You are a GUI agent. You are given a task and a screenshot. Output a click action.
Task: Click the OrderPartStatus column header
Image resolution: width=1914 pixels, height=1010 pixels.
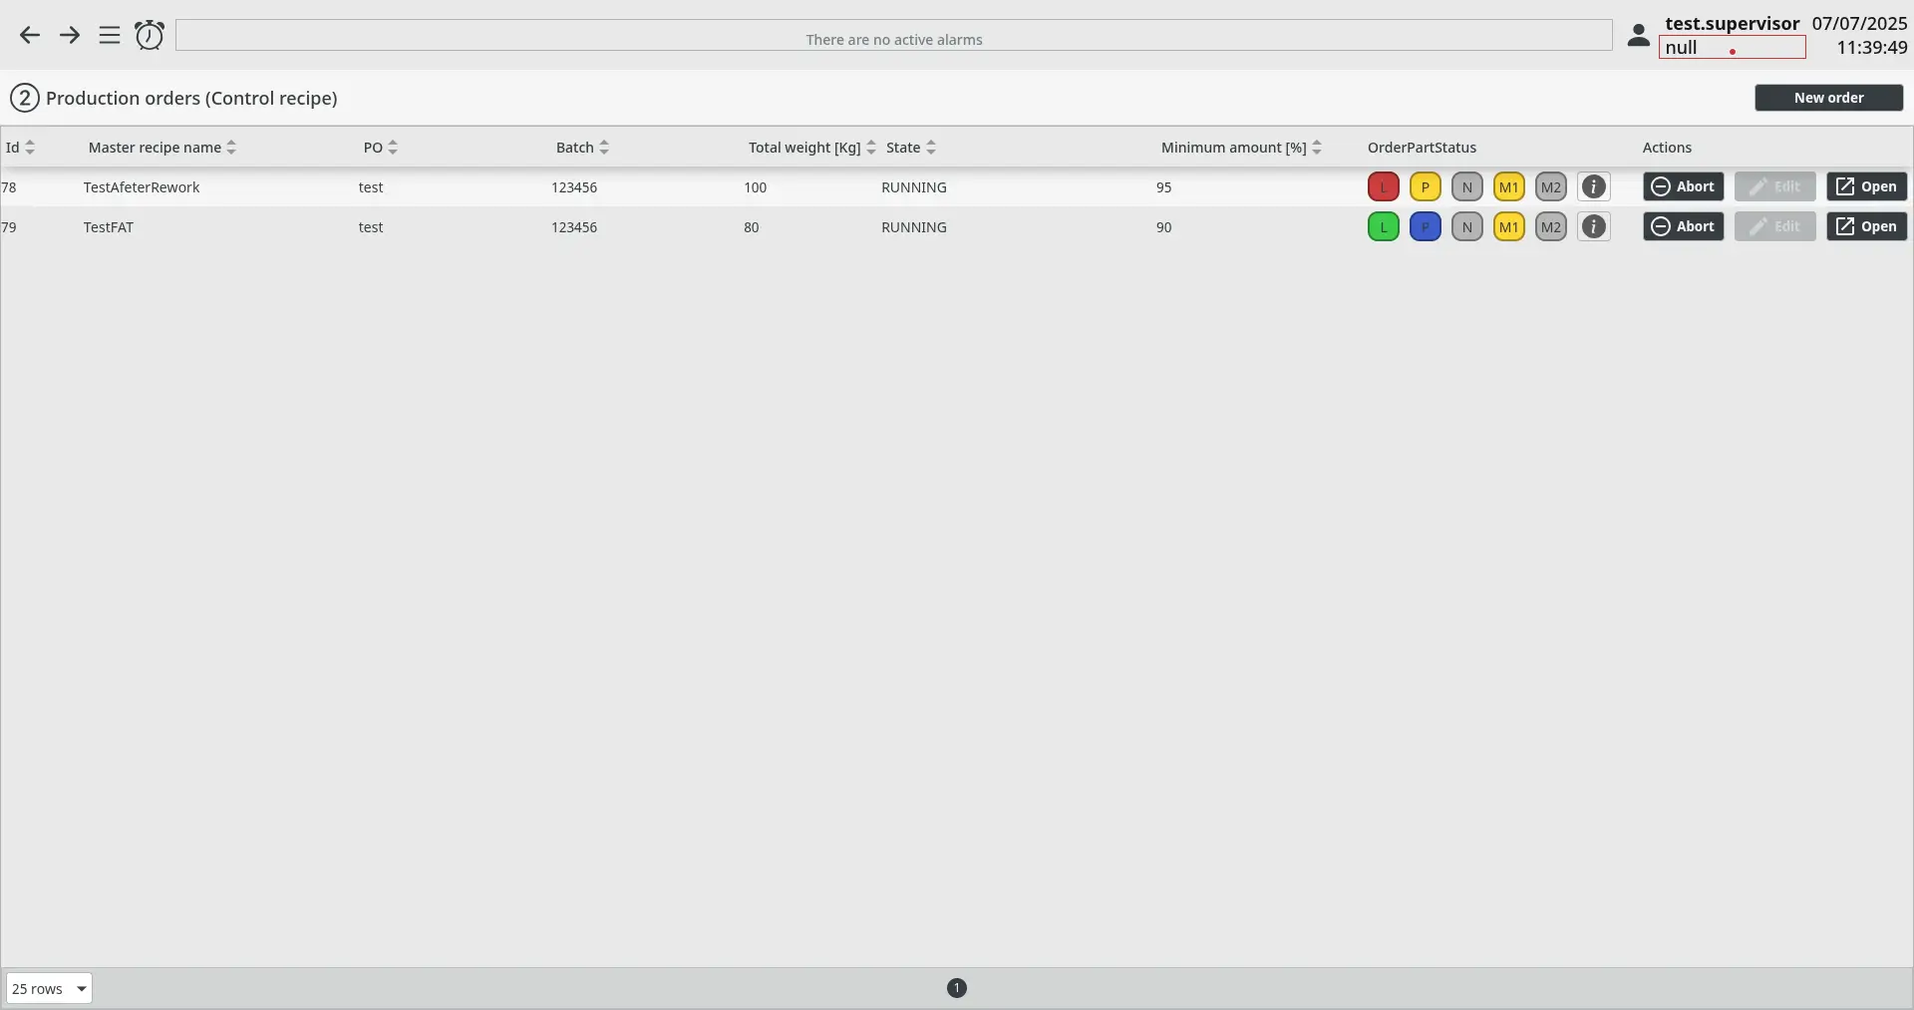(1422, 148)
